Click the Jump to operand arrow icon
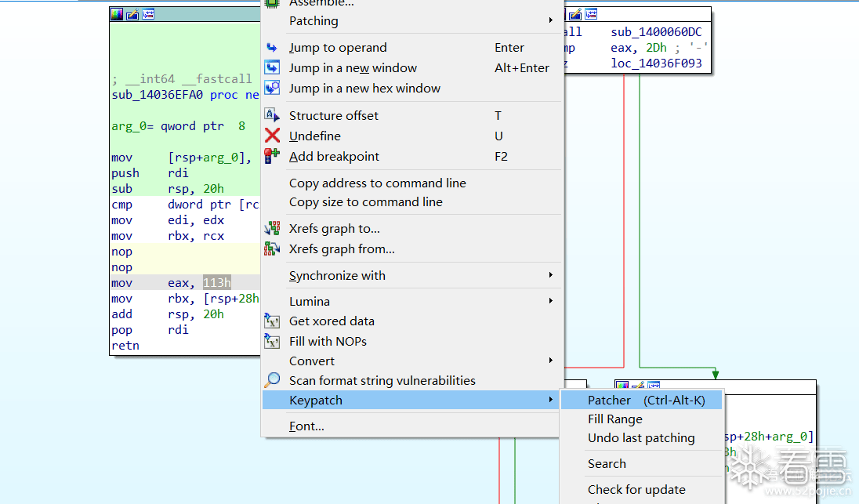 [x=272, y=48]
